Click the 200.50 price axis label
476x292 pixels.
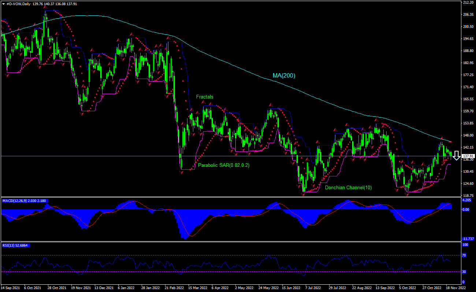pyautogui.click(x=468, y=27)
